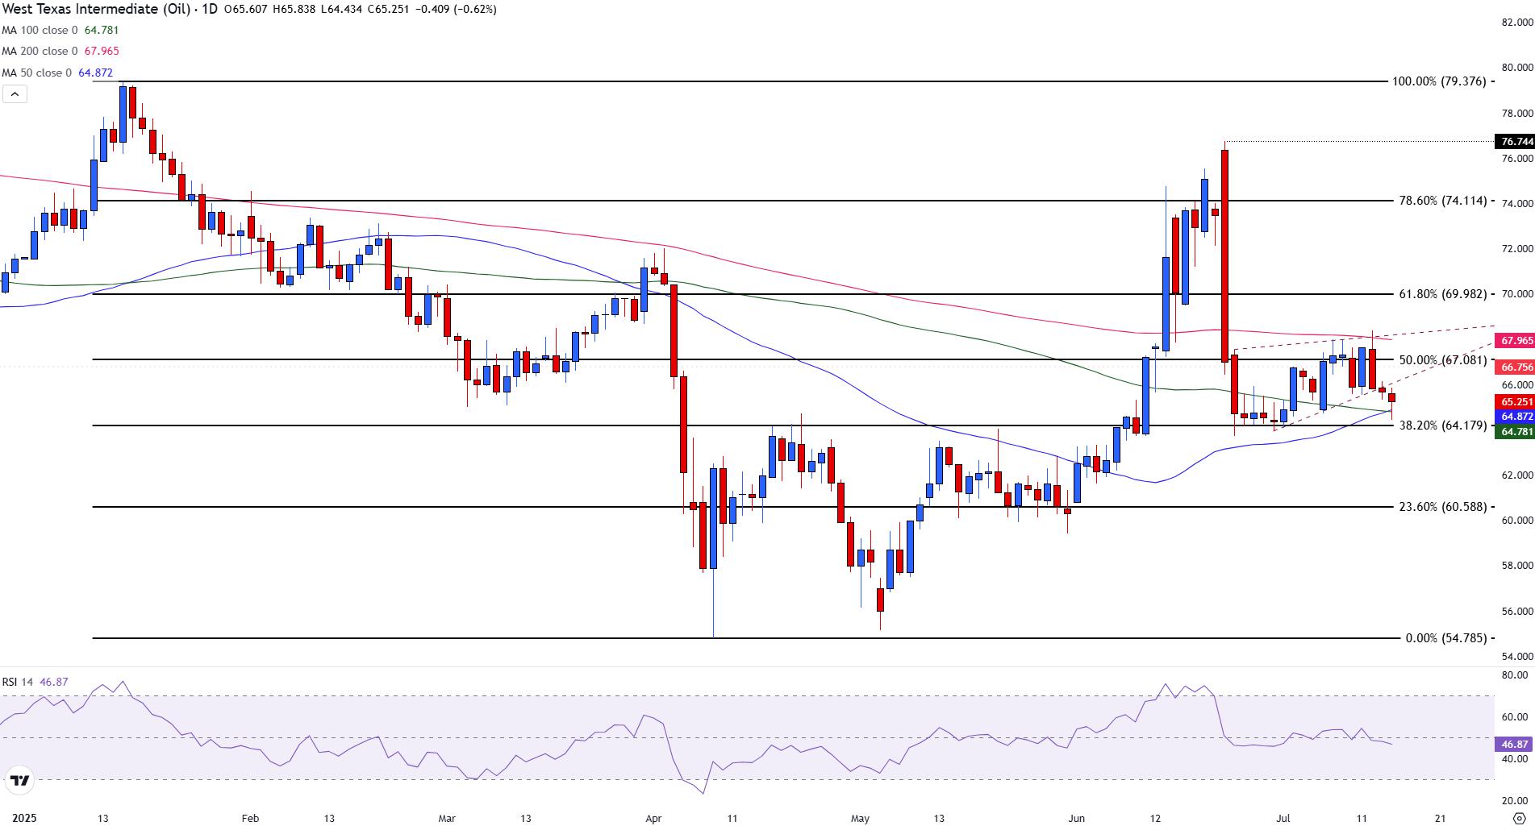Click the green 64.781 MA price tag

1514,432
